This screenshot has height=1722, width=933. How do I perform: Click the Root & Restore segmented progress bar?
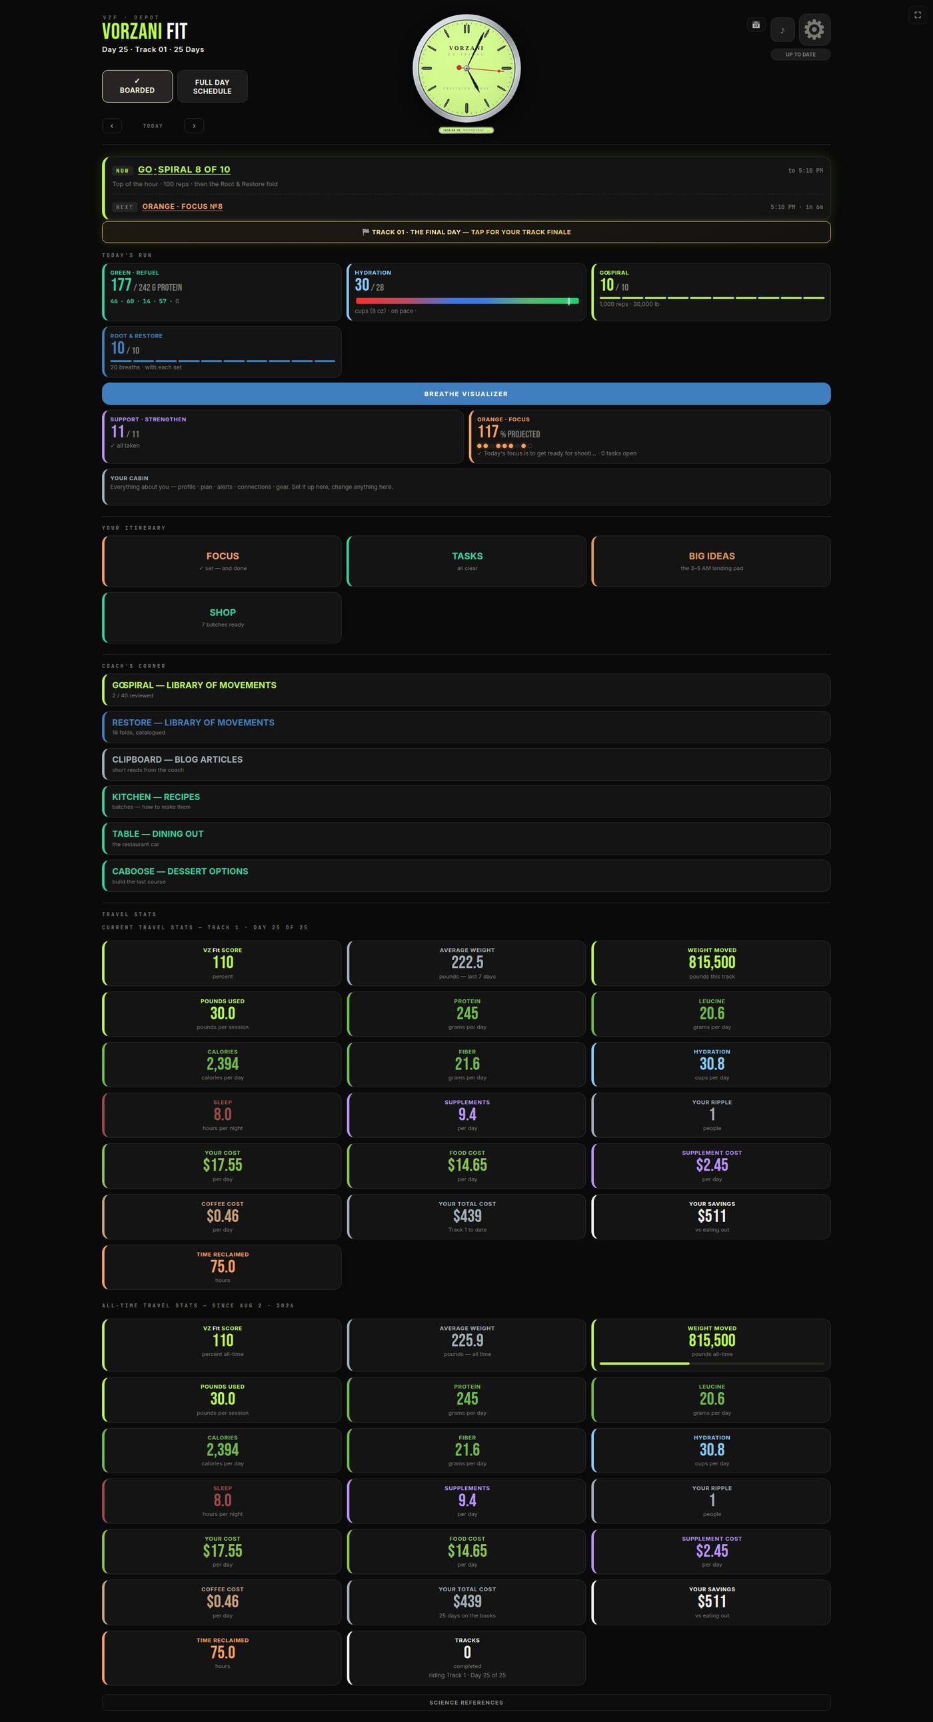click(223, 361)
